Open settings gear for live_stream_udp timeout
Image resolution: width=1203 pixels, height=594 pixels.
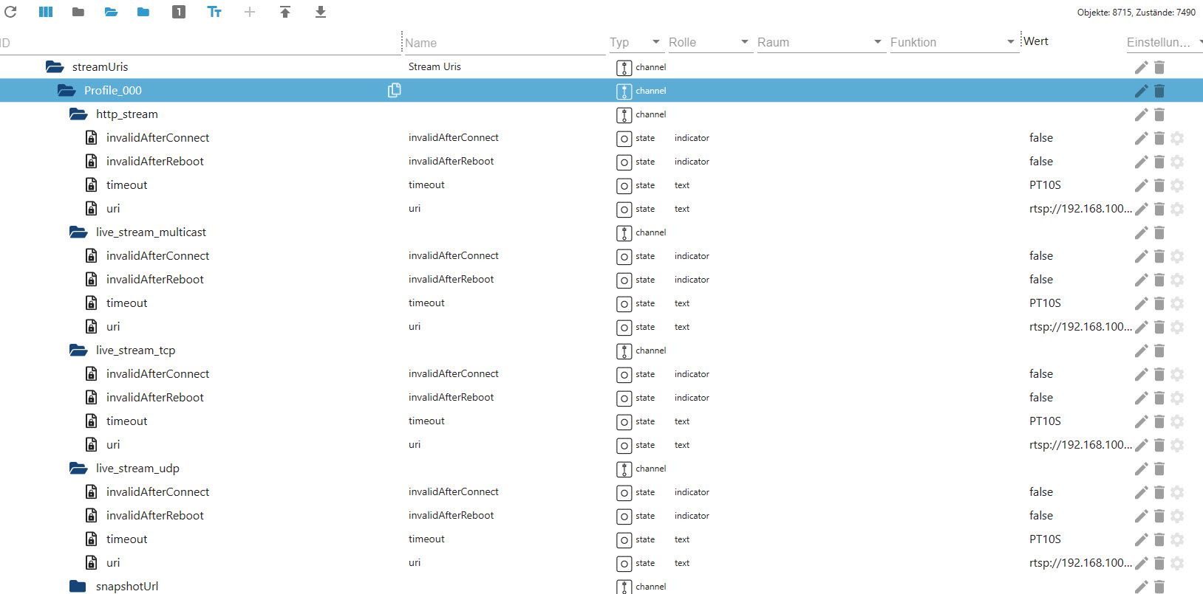(x=1177, y=539)
